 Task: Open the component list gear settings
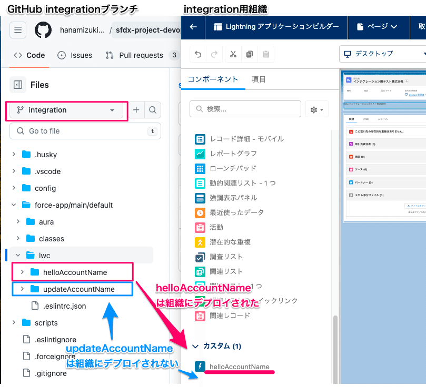[x=317, y=109]
